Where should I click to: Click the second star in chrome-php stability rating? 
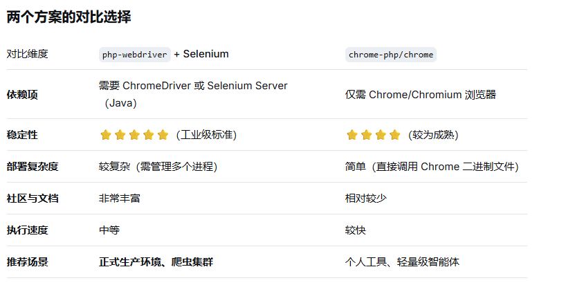click(x=366, y=135)
